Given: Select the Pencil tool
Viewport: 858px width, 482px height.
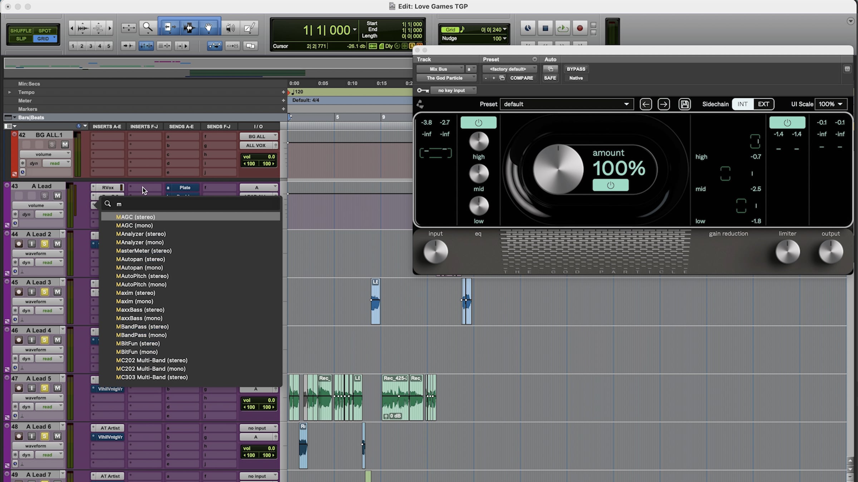Looking at the screenshot, I should (x=249, y=27).
